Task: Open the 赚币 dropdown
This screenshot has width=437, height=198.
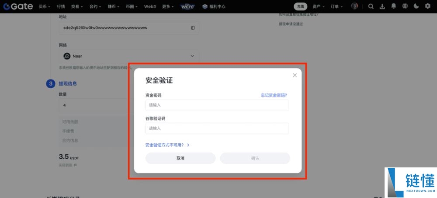Action: [114, 7]
